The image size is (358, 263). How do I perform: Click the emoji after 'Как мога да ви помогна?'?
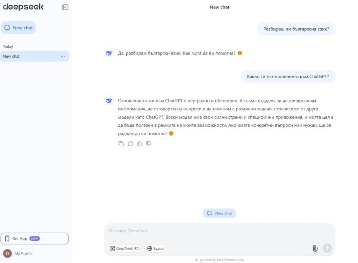coord(240,53)
